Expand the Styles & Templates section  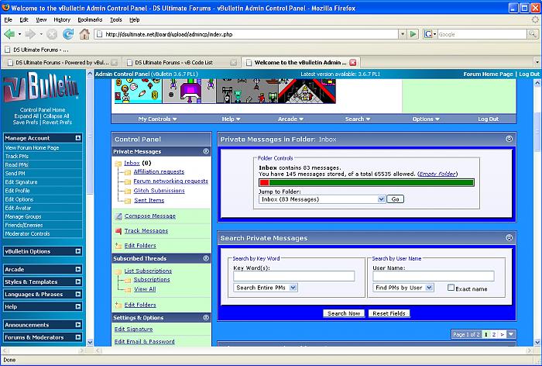click(x=77, y=281)
